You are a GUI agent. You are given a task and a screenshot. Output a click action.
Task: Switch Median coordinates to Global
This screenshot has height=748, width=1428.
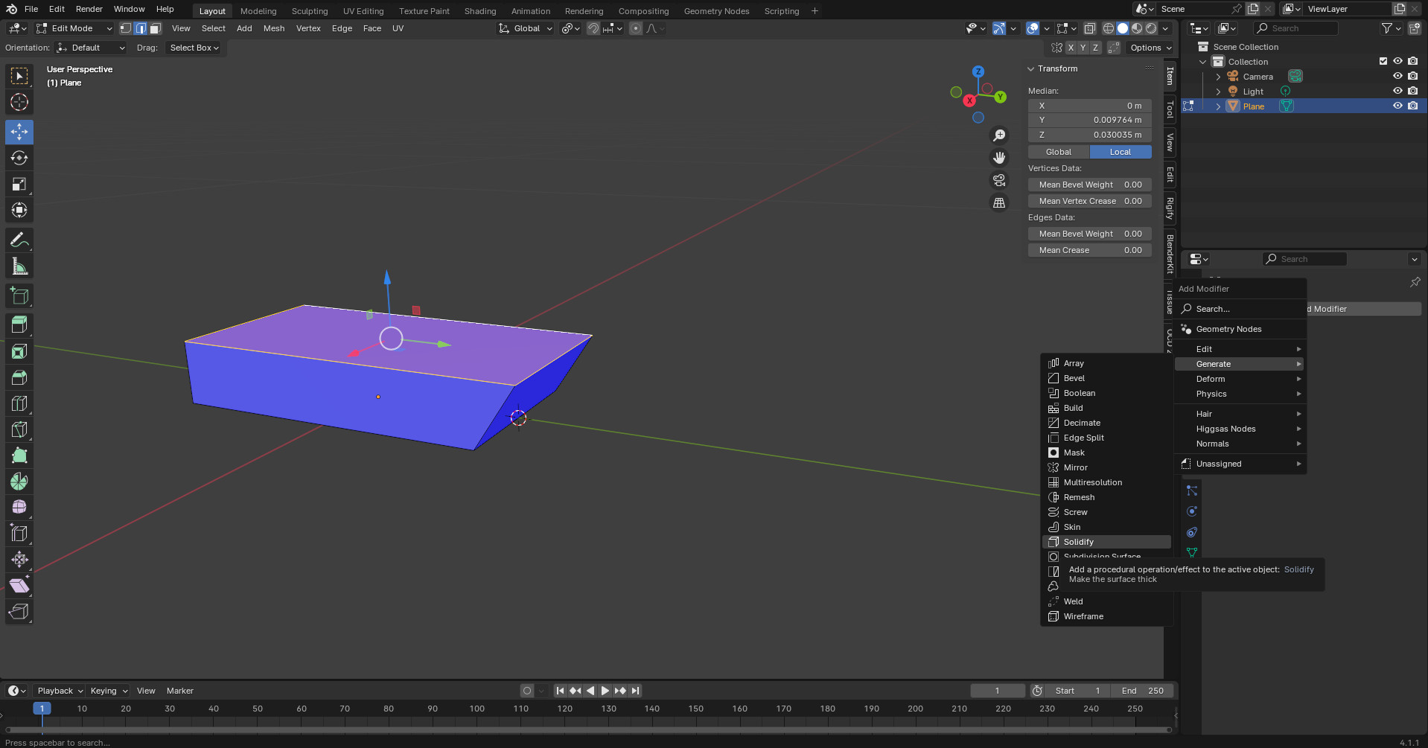tap(1058, 152)
